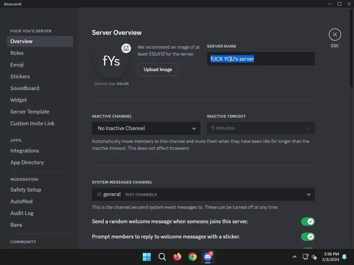Open App Directory
This screenshot has width=354, height=265.
coord(40,162)
